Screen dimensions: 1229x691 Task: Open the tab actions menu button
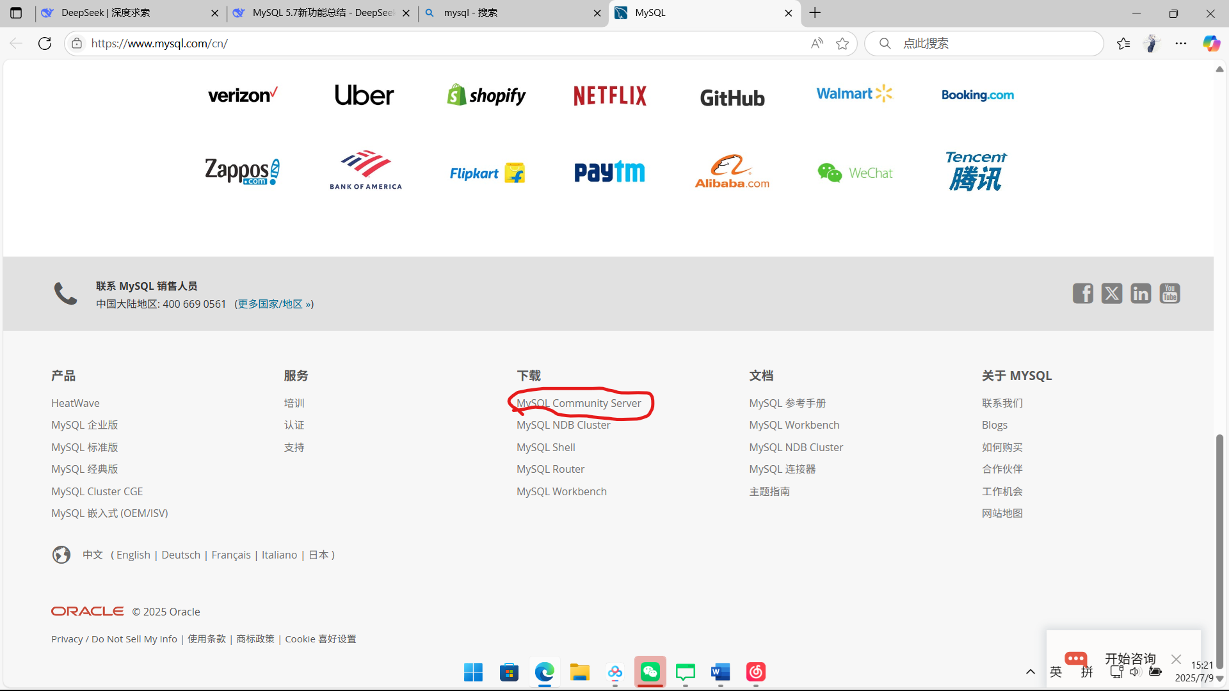[16, 13]
